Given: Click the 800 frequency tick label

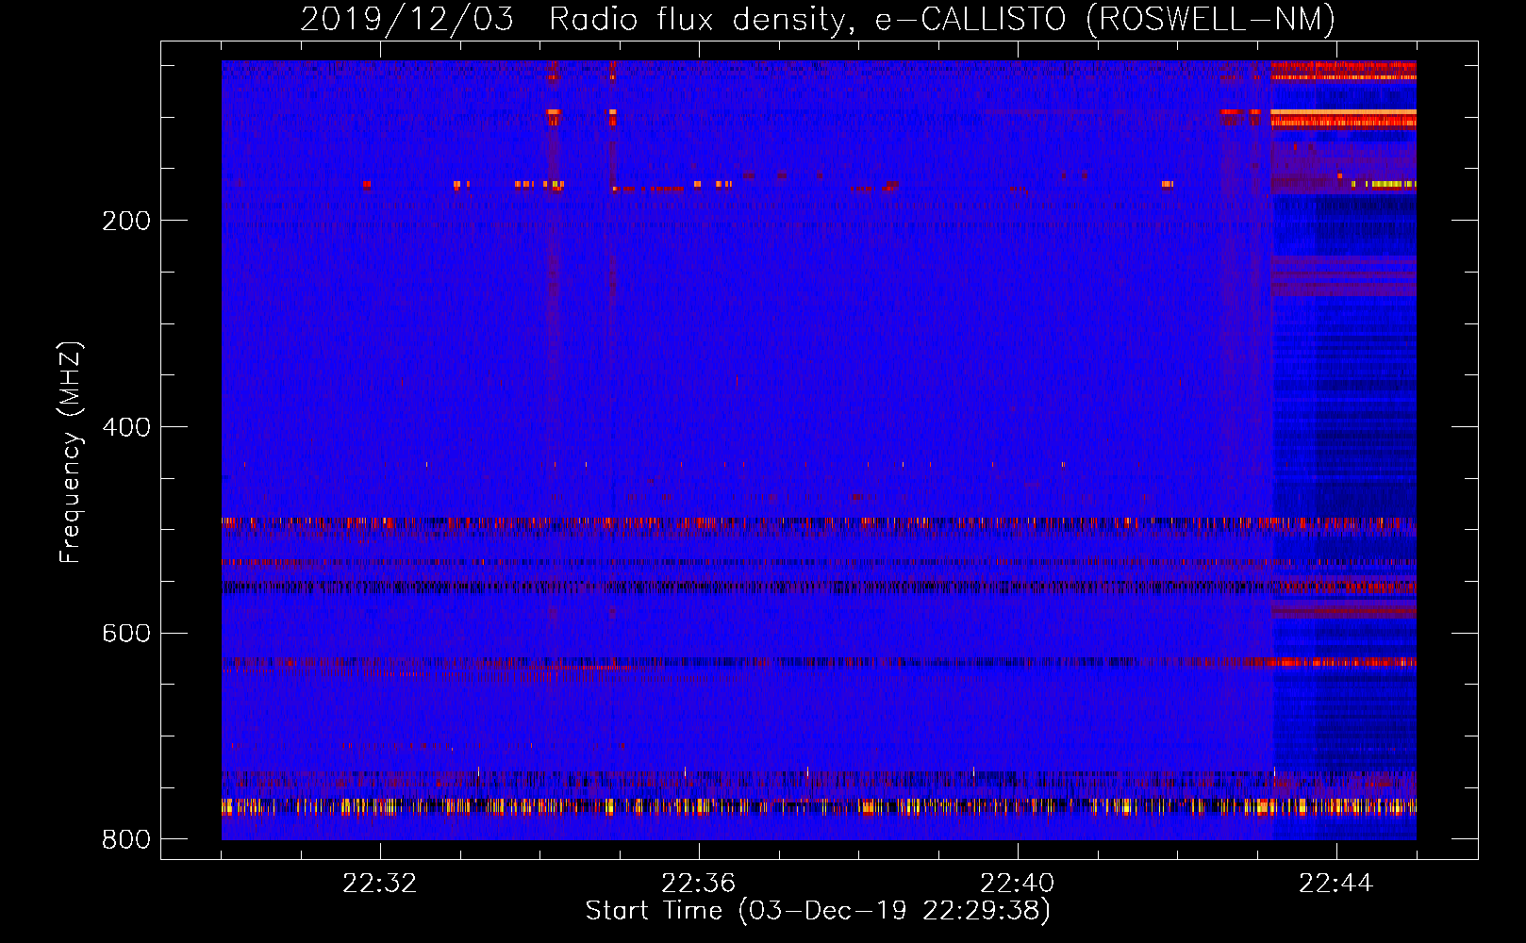Looking at the screenshot, I should 126,839.
